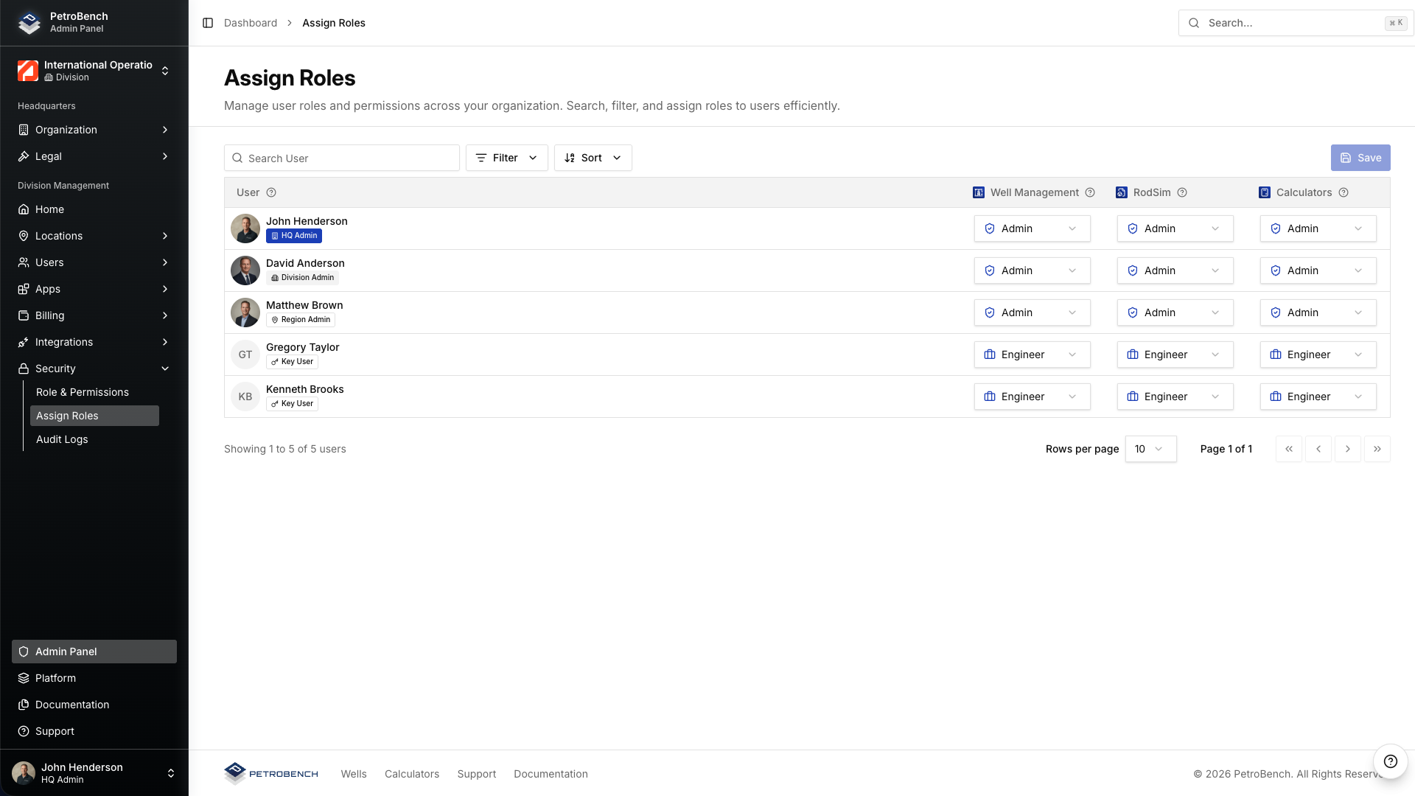This screenshot has width=1415, height=796.
Task: Click the Well Management column header icon
Action: pyautogui.click(x=978, y=192)
